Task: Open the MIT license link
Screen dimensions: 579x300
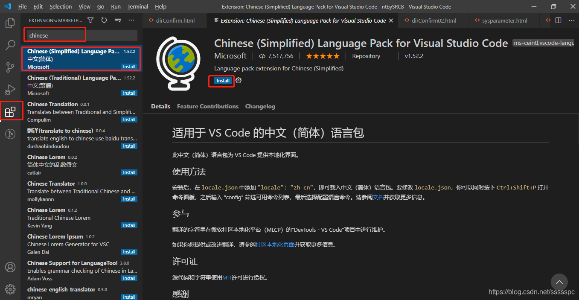Action: (227, 277)
